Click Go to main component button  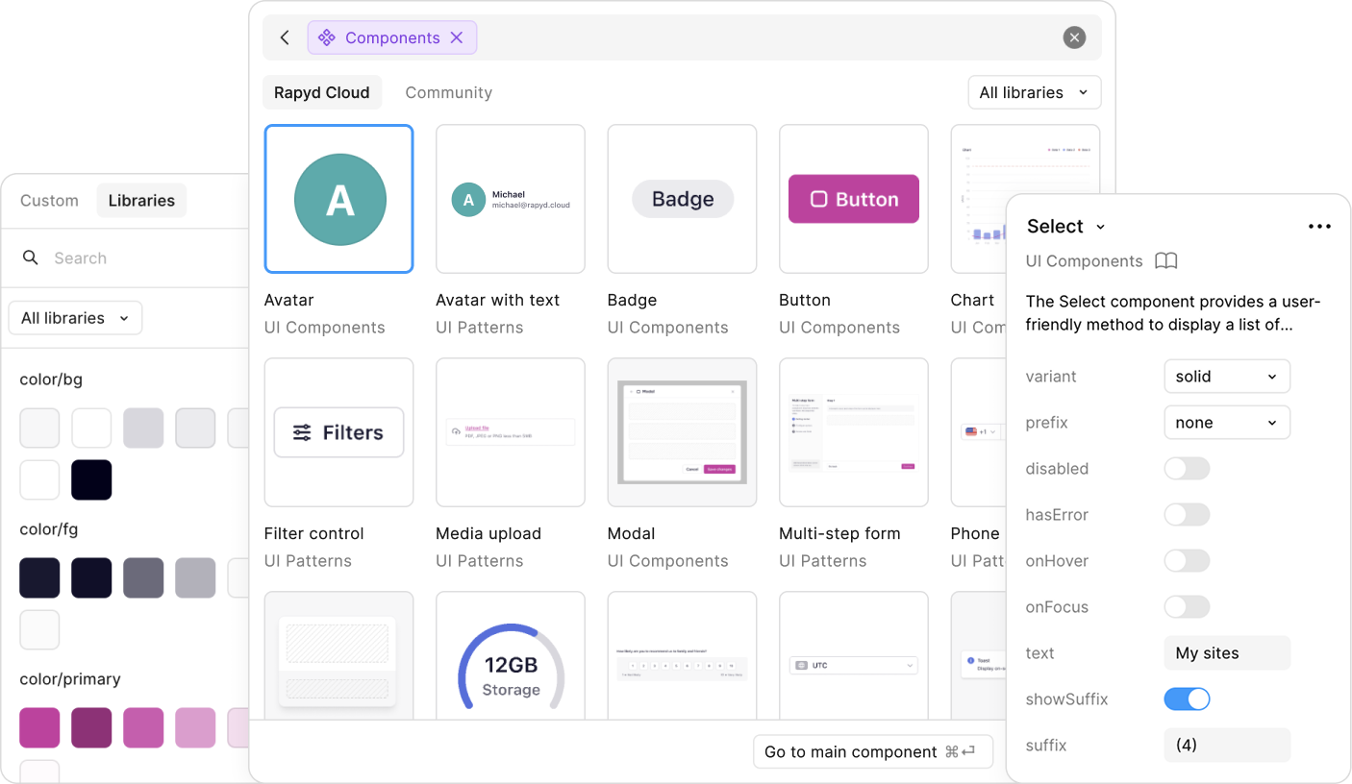tap(871, 751)
